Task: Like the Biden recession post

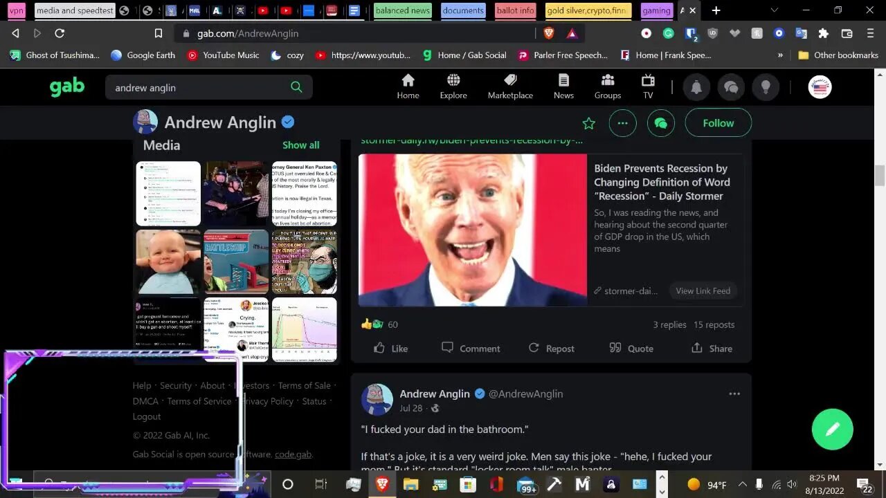Action: point(390,349)
